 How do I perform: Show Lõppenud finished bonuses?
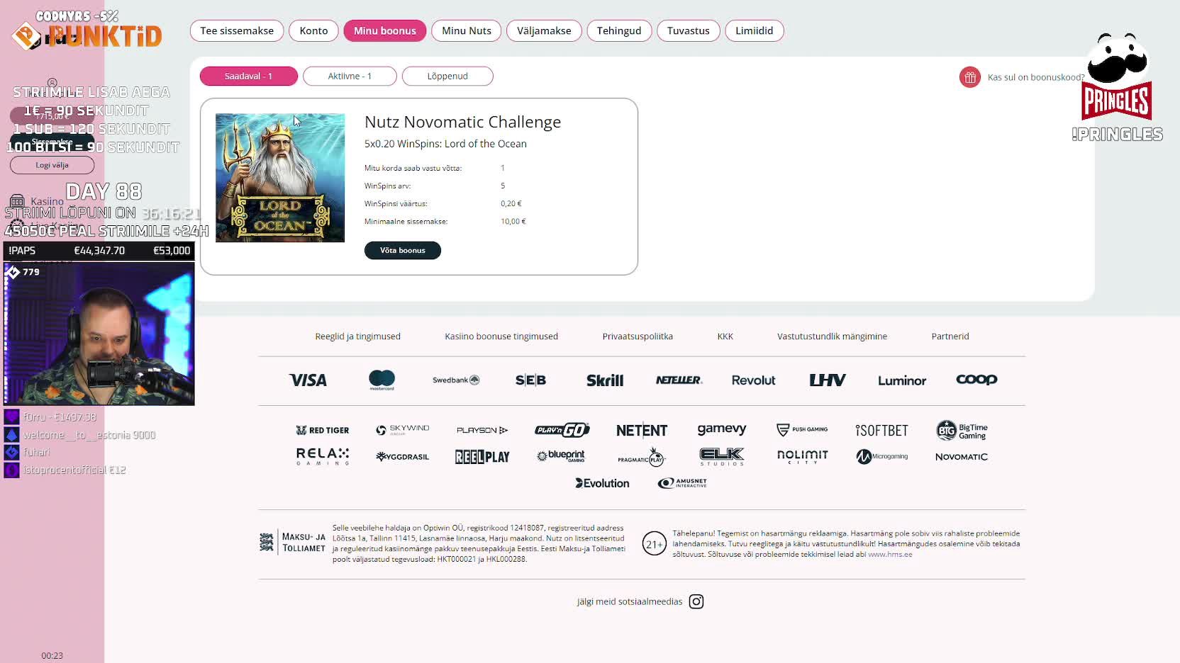447,76
